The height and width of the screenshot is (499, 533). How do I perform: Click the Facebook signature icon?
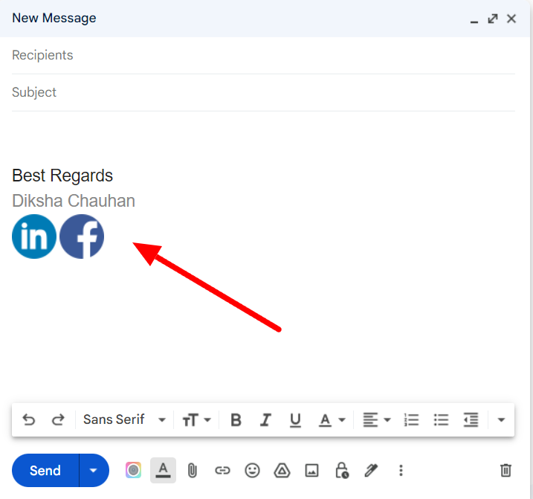tap(82, 236)
